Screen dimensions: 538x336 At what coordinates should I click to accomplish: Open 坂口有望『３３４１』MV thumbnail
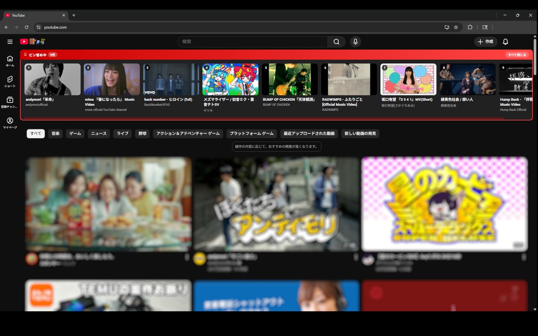pos(409,79)
